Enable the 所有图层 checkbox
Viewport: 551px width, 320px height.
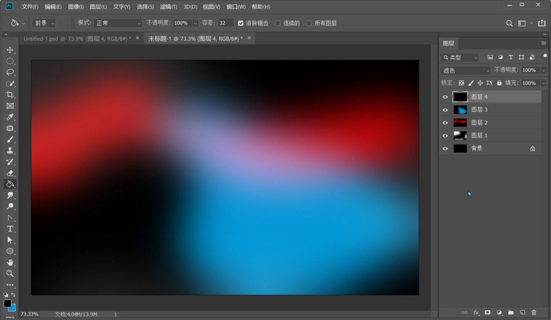[x=309, y=23]
